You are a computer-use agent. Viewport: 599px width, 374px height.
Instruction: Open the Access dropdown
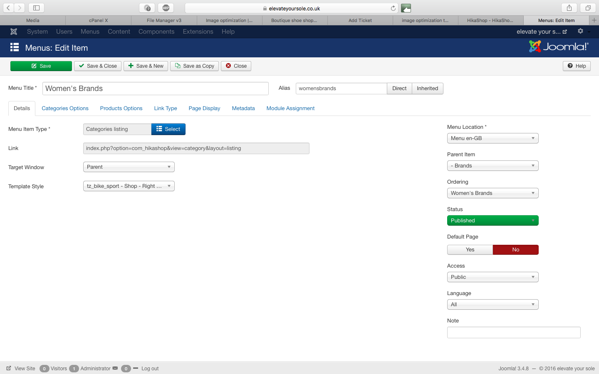coord(493,277)
